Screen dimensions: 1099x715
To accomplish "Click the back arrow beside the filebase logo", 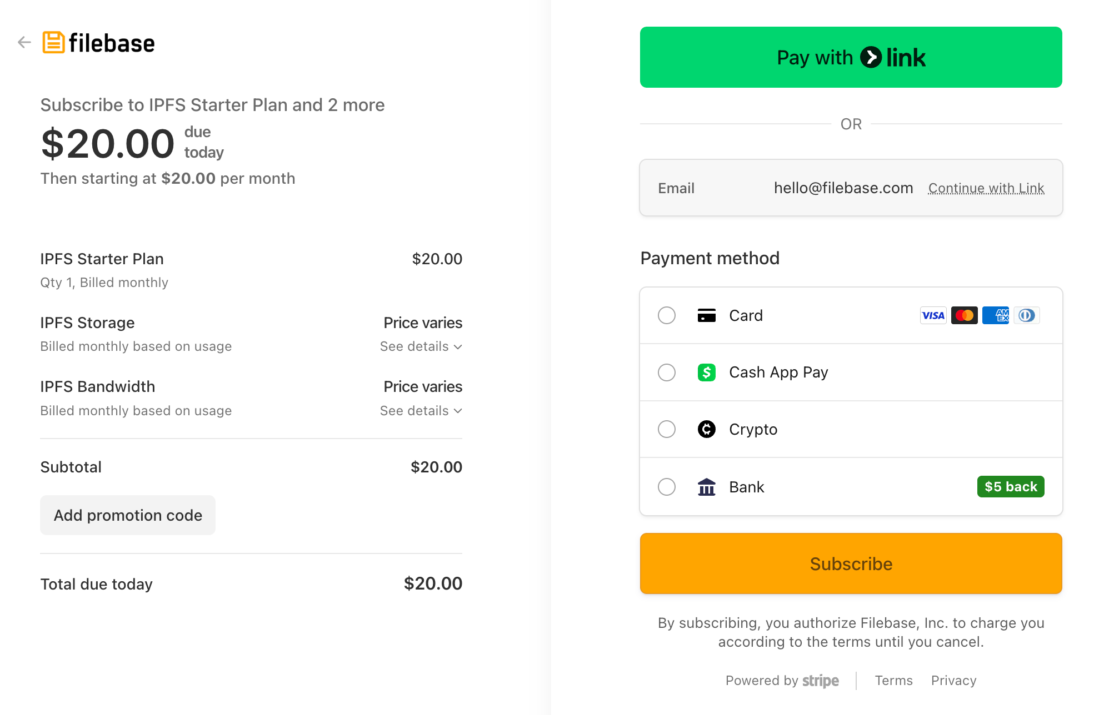I will pos(24,42).
